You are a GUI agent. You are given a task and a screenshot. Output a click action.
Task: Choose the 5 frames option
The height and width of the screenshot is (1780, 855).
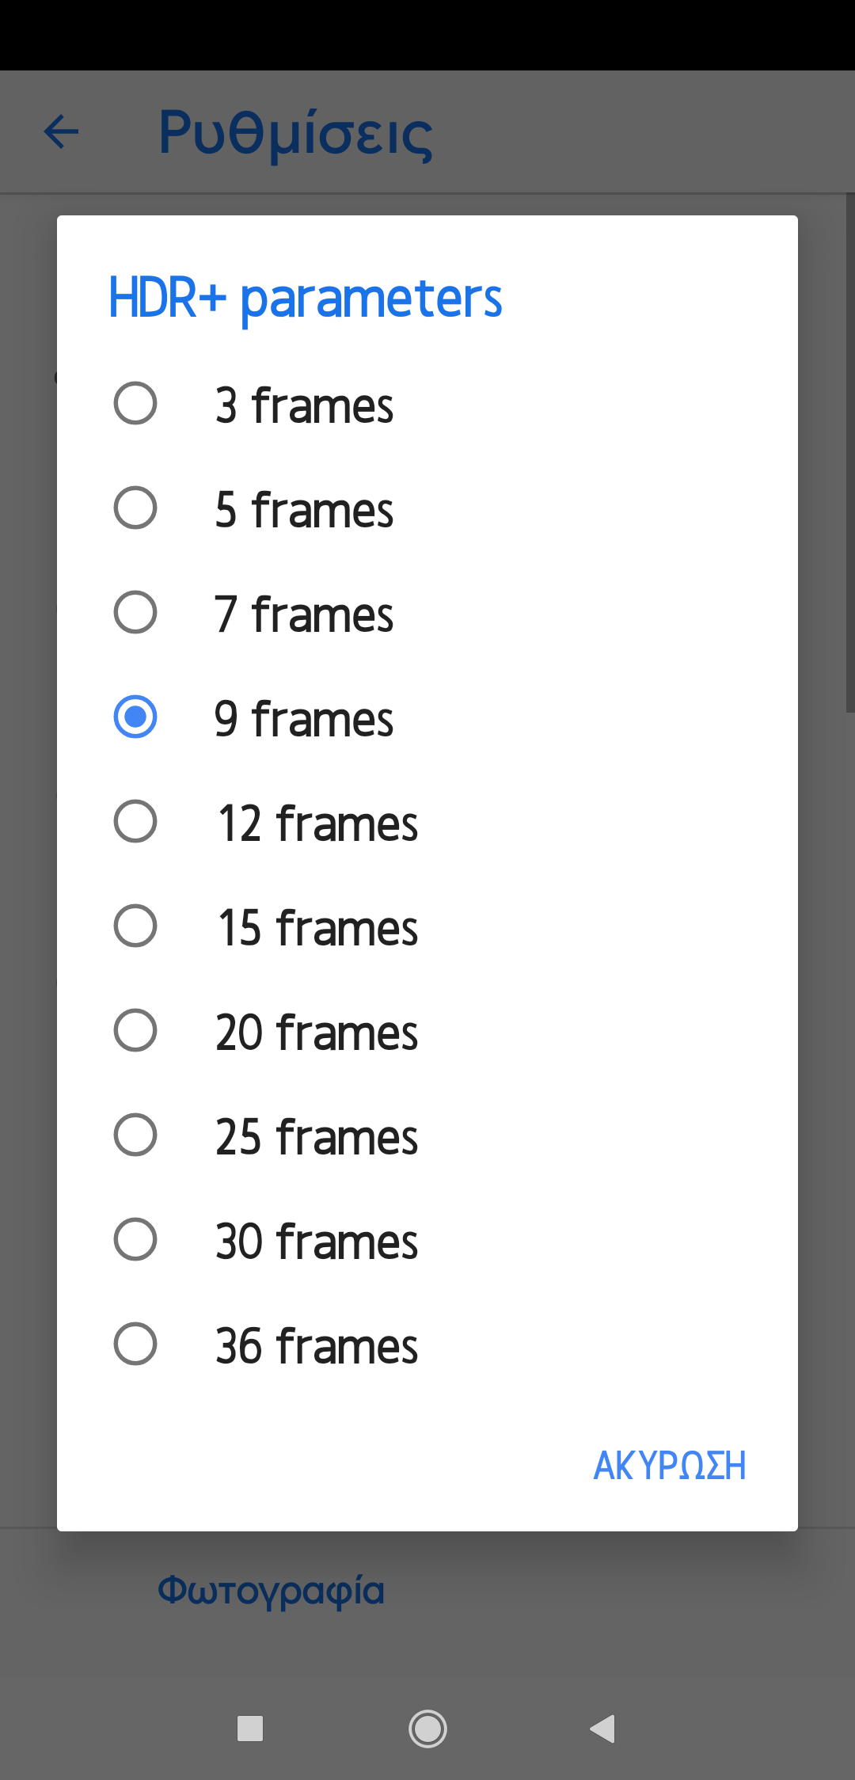click(x=135, y=508)
